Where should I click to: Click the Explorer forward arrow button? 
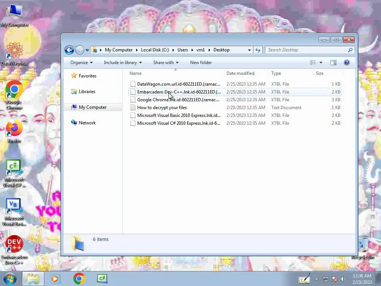[x=80, y=50]
